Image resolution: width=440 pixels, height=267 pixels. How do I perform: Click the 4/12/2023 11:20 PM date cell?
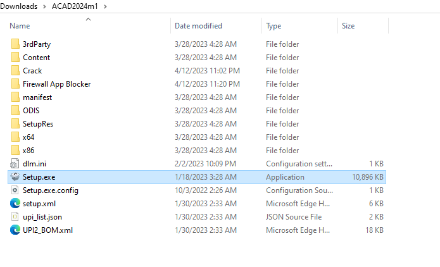(x=207, y=84)
